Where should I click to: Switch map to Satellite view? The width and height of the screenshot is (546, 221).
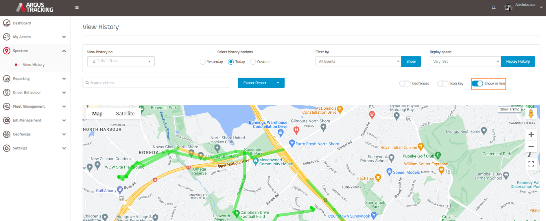(125, 114)
